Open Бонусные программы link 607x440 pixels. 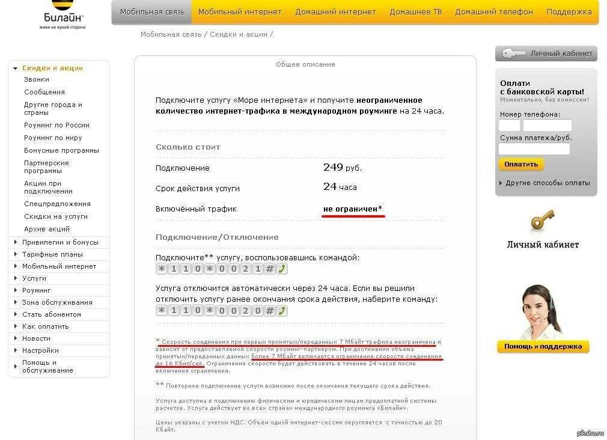[61, 150]
